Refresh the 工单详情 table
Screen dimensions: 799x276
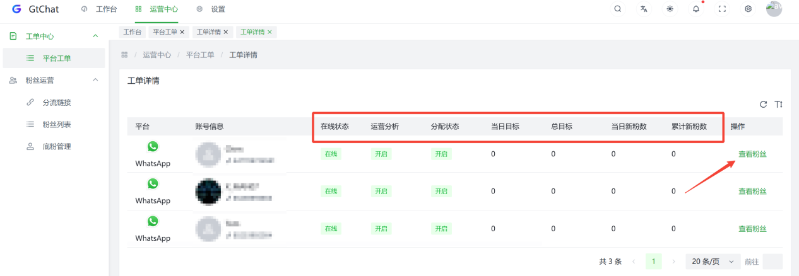pyautogui.click(x=763, y=104)
